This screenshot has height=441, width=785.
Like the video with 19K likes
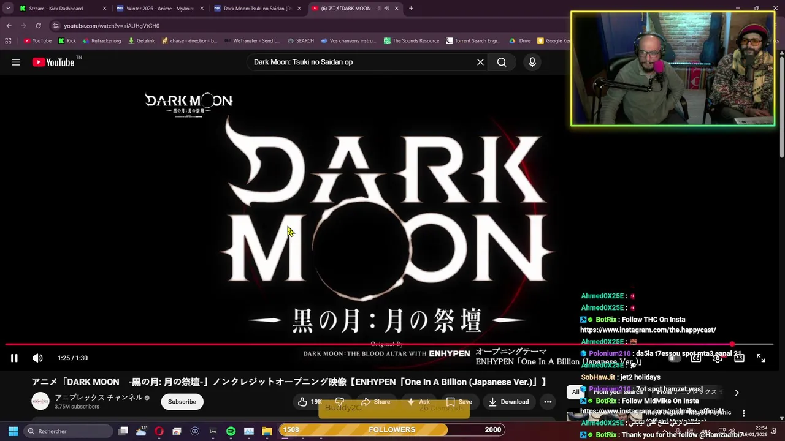click(310, 402)
